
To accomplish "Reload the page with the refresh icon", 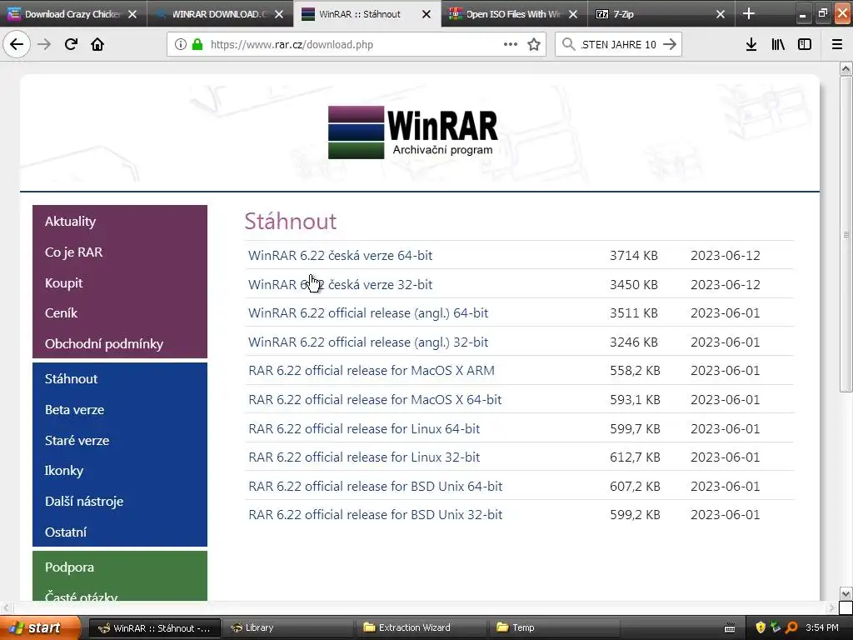I will (x=71, y=45).
